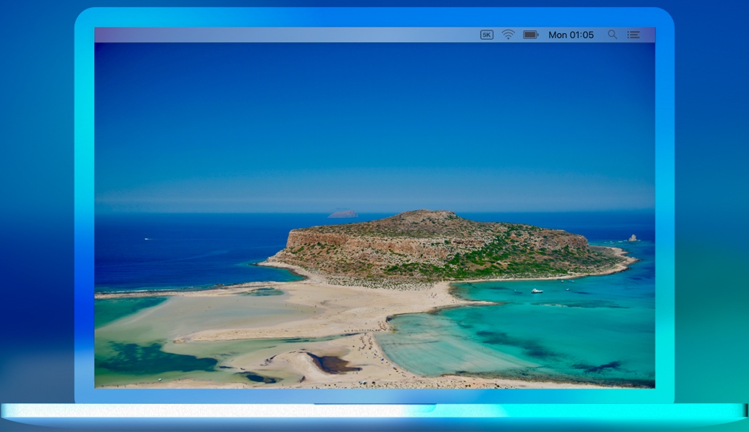This screenshot has width=749, height=432.
Task: Click the 5K resolution indicator button
Action: [x=486, y=34]
